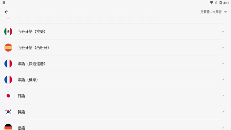Select the 日語 course label

[21, 96]
